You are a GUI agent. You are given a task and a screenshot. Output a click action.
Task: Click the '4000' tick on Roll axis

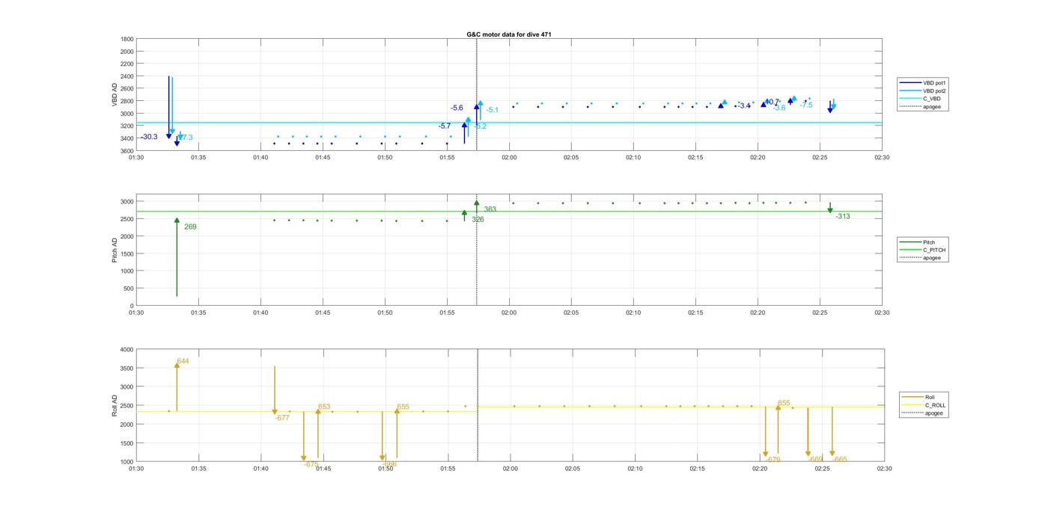pyautogui.click(x=127, y=350)
